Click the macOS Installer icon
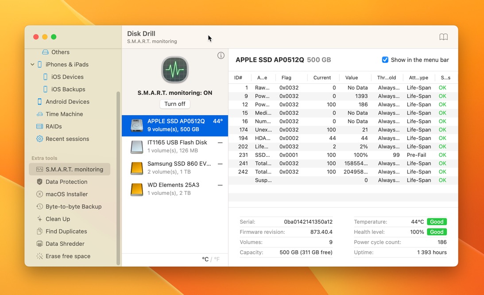This screenshot has height=295, width=484. pos(39,194)
